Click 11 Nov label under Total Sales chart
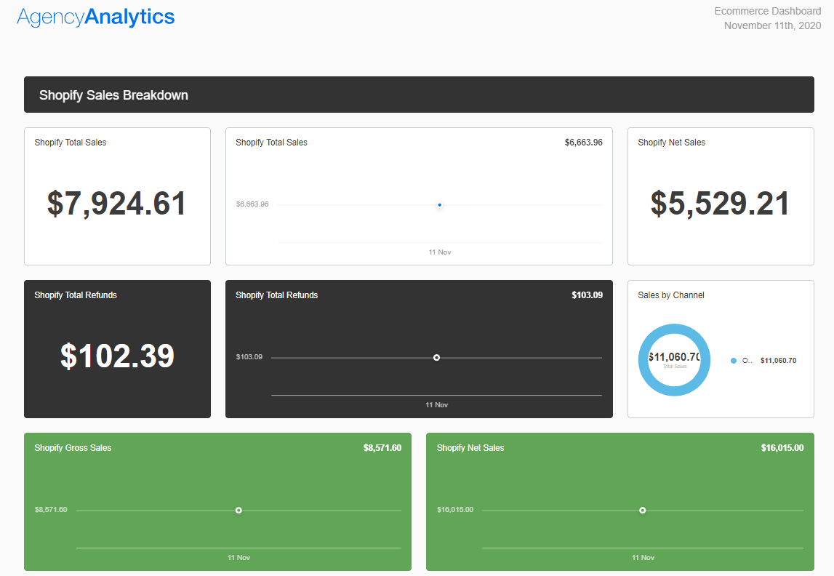 coord(440,252)
